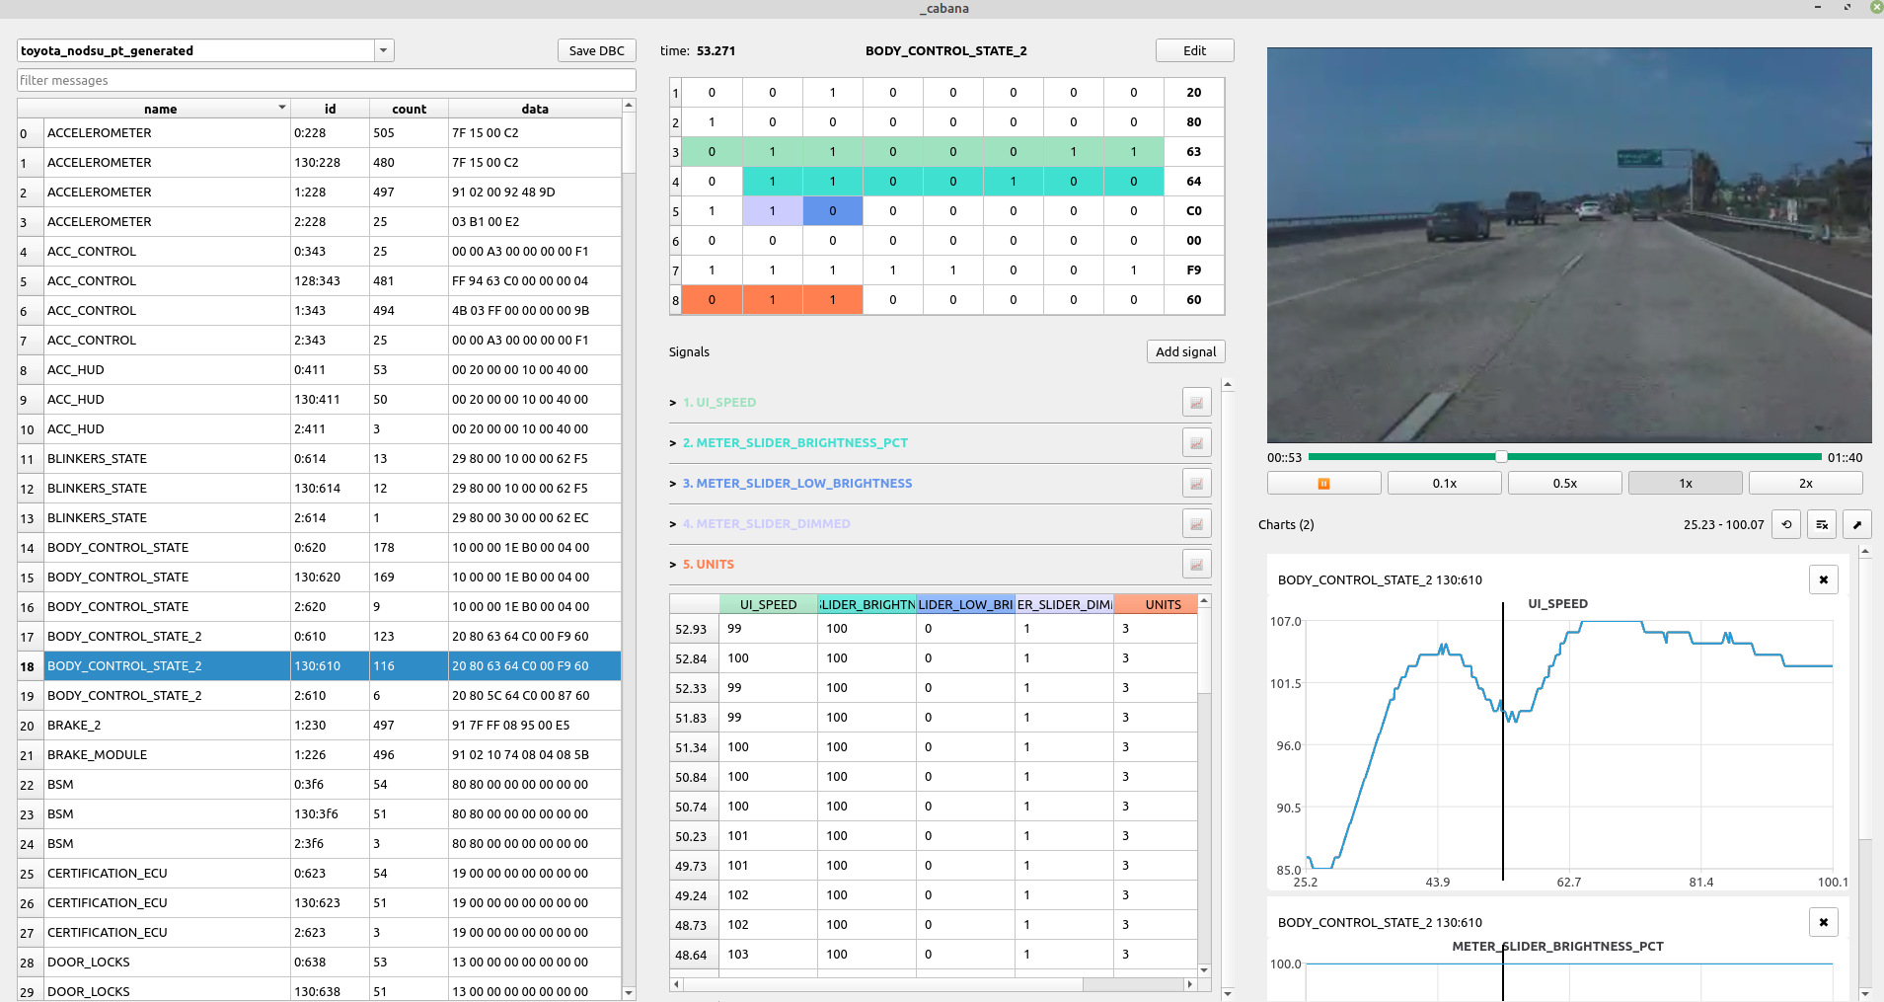This screenshot has height=1002, width=1884.
Task: Select the 0.1x playback speed
Action: point(1444,483)
